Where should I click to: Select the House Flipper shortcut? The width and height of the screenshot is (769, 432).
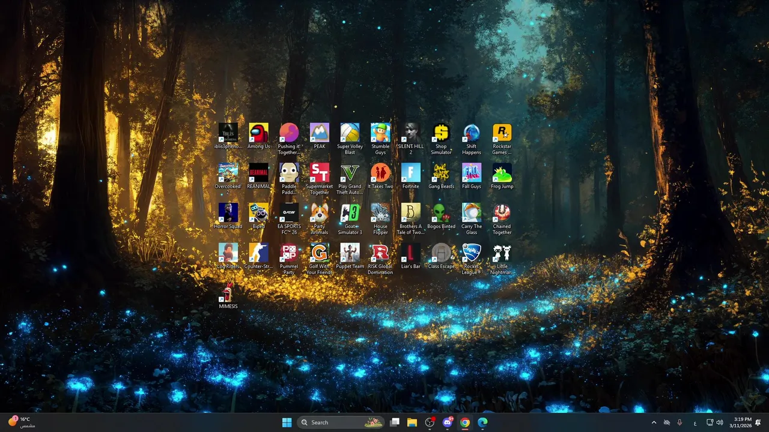pos(380,219)
